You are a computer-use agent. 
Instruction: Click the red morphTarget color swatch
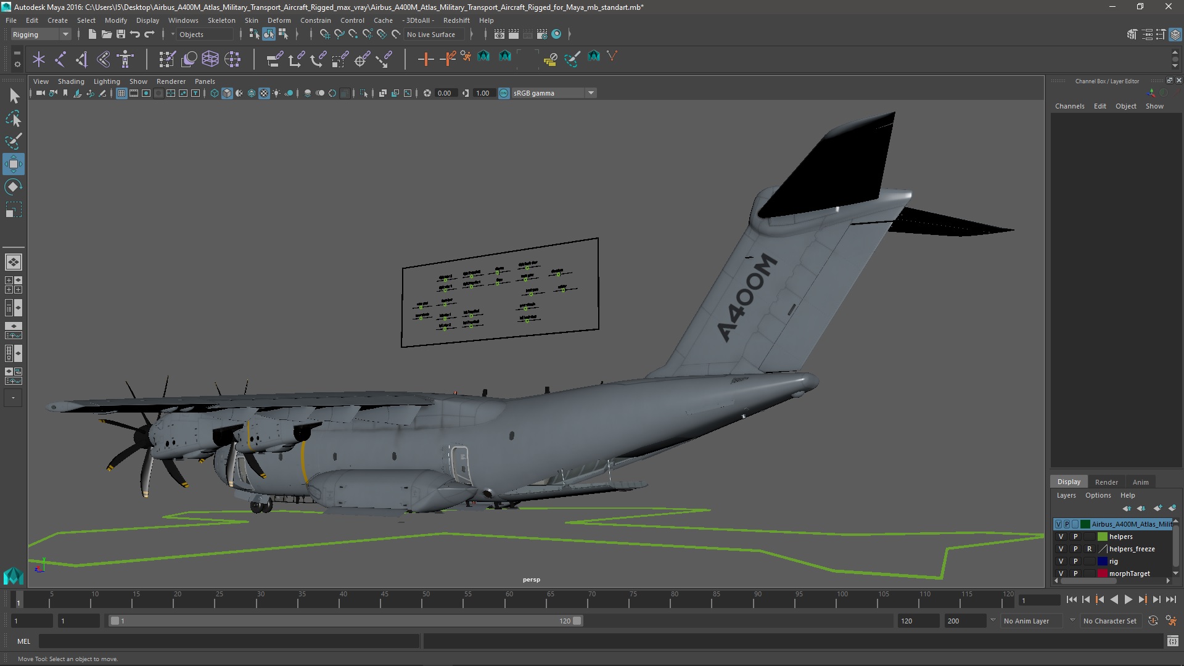click(1102, 573)
